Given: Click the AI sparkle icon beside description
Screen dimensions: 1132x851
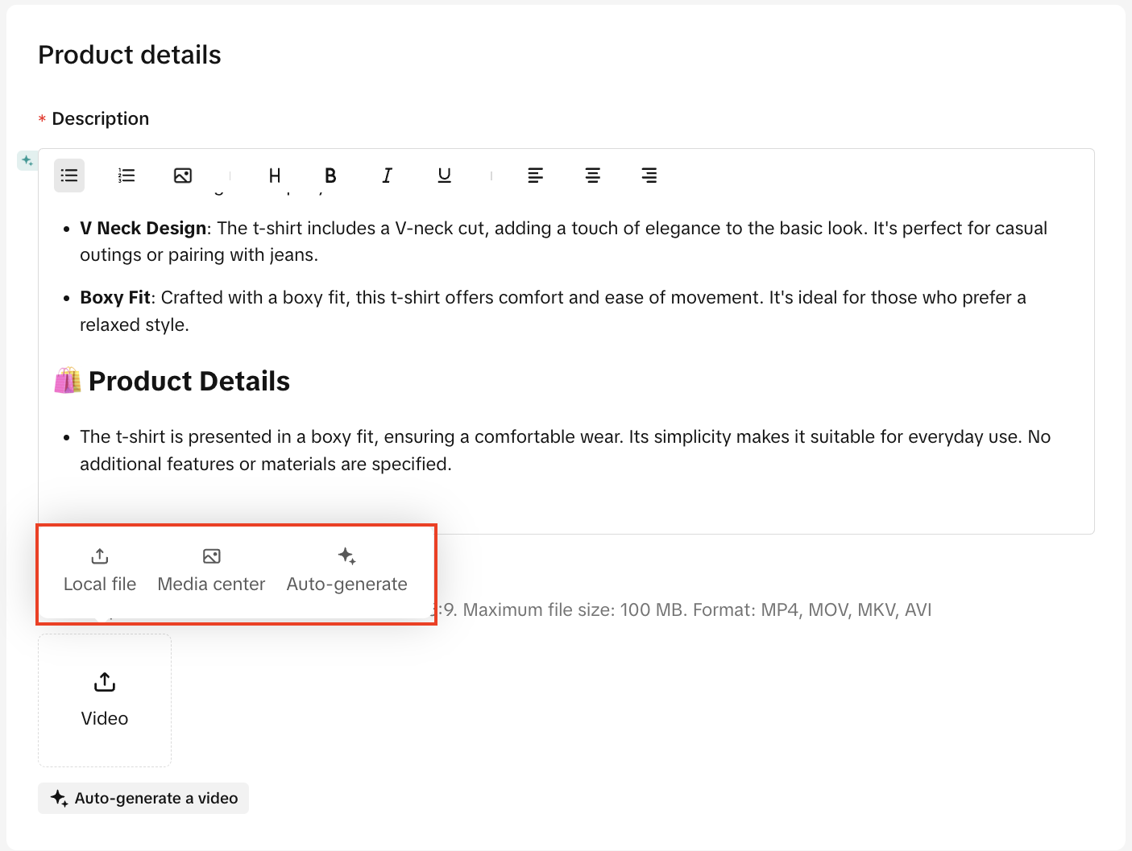Looking at the screenshot, I should (27, 160).
